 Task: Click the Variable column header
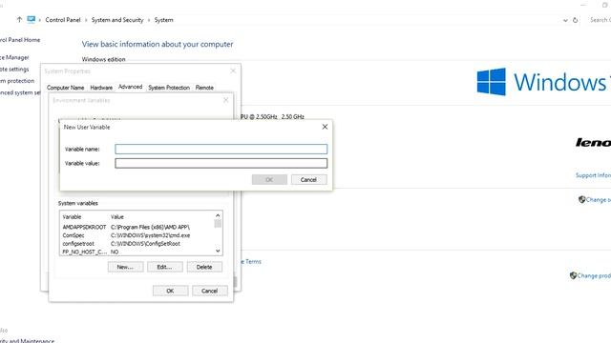[x=73, y=217]
